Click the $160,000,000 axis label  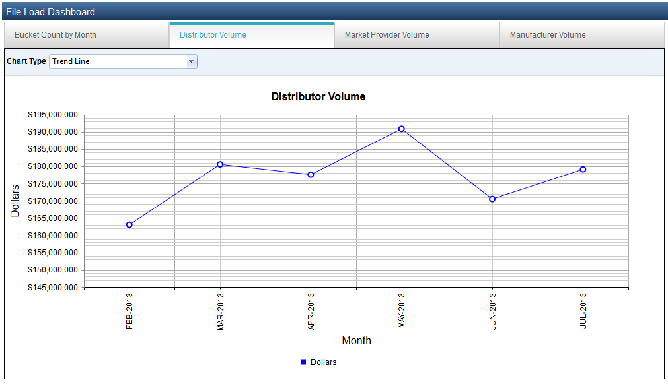53,235
